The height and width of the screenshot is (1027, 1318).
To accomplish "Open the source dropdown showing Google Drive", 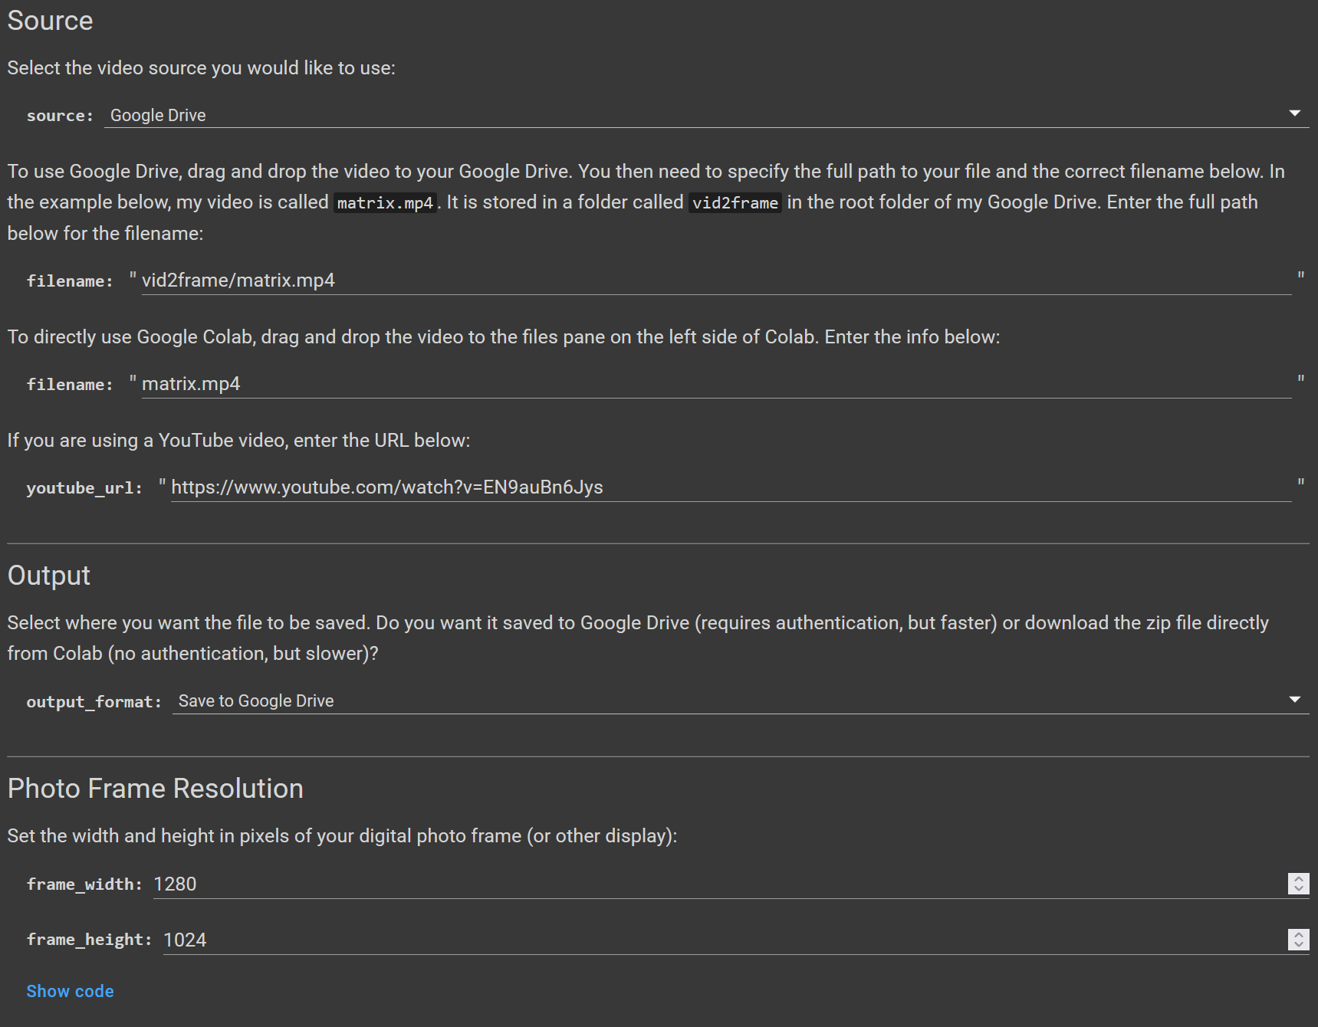I will pyautogui.click(x=690, y=115).
